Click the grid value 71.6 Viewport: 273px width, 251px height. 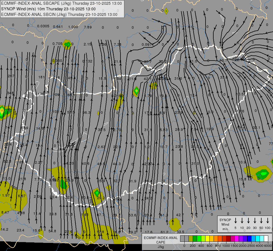(x=69, y=214)
